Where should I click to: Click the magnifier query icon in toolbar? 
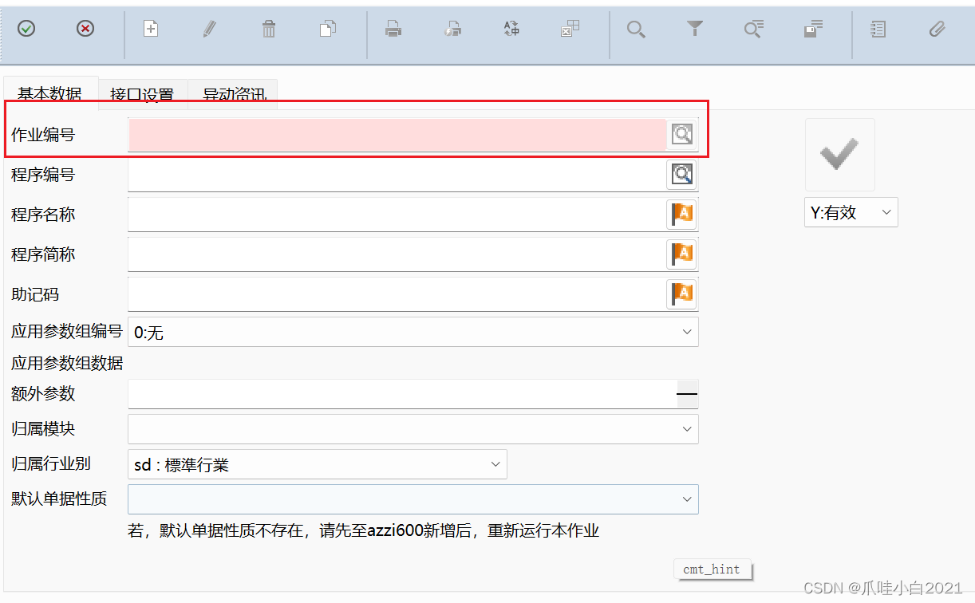[636, 30]
